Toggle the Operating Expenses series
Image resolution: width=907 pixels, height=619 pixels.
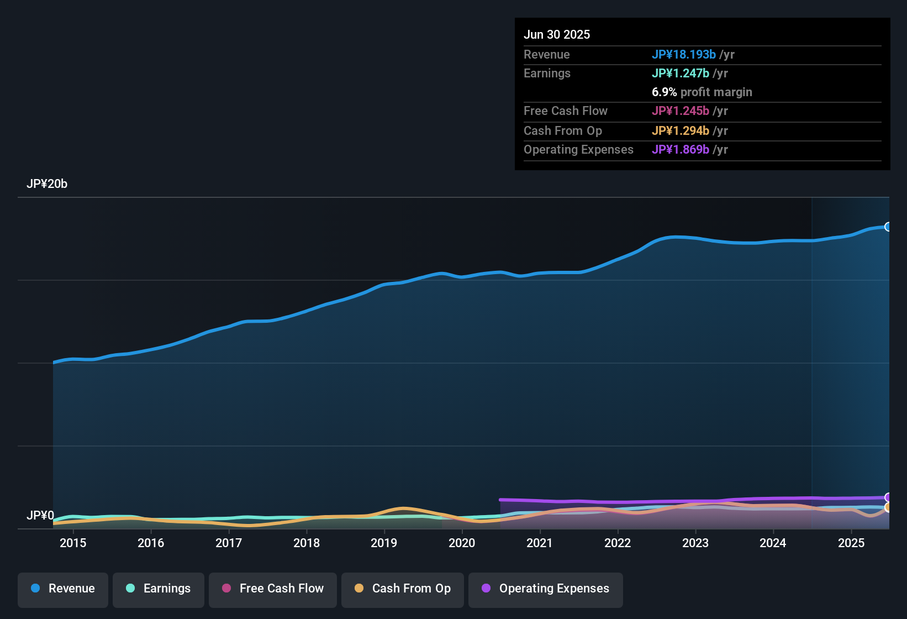coord(546,589)
